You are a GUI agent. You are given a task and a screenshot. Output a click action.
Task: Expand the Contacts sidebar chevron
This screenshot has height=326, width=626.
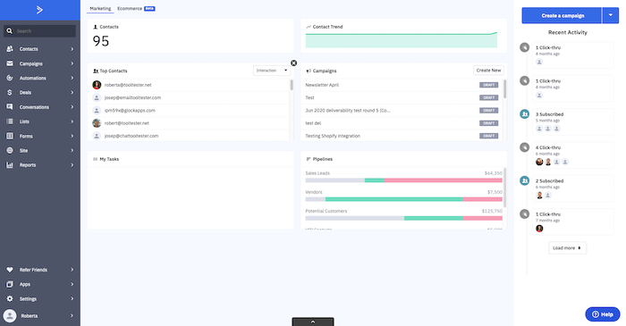pos(72,49)
